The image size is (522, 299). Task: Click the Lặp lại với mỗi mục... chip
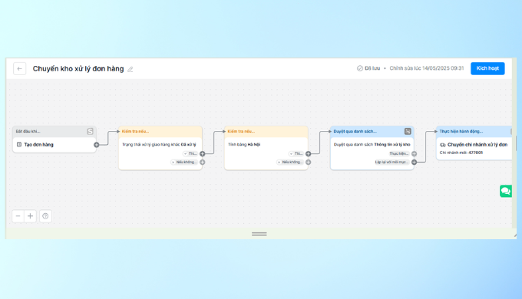click(x=391, y=162)
